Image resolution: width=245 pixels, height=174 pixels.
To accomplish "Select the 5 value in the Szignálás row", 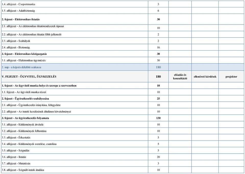I will click(158, 150).
